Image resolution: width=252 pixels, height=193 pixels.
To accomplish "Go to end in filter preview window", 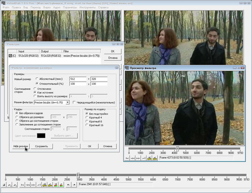I will [144, 158].
